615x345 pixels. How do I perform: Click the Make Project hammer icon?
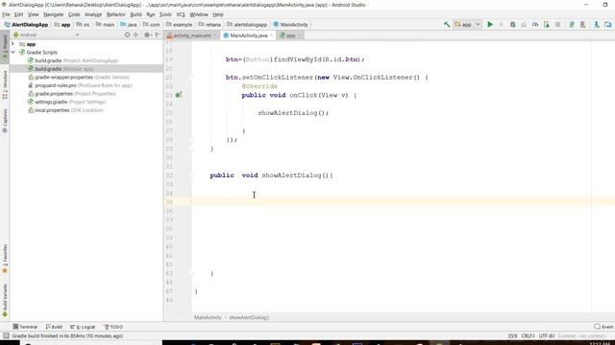[x=447, y=24]
